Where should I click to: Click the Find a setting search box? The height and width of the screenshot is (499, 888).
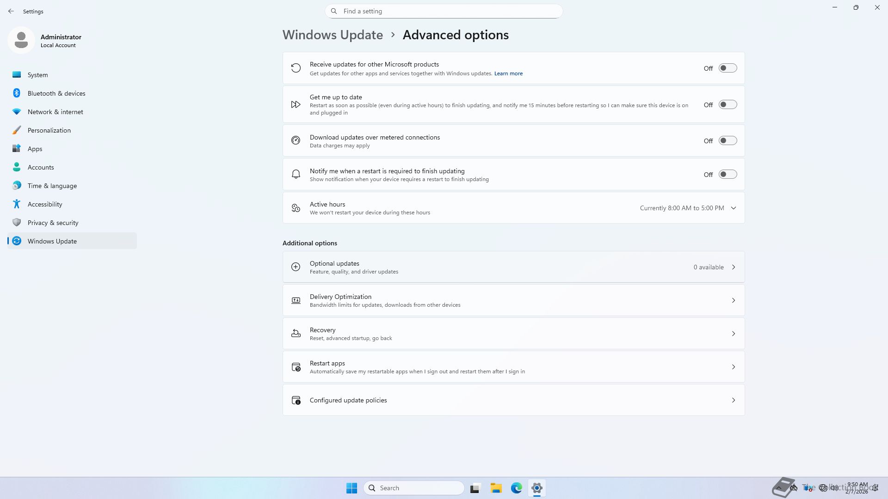(444, 11)
